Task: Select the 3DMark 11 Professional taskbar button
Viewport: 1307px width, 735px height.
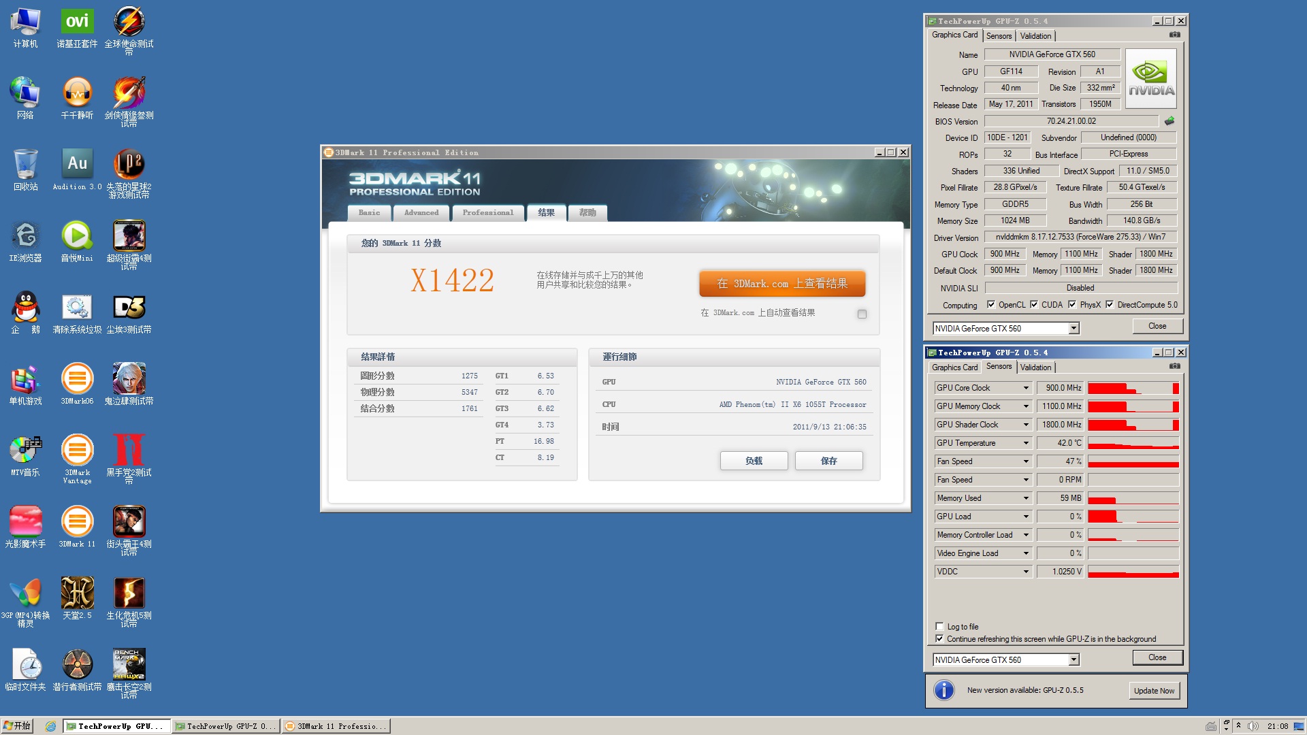Action: [x=336, y=726]
